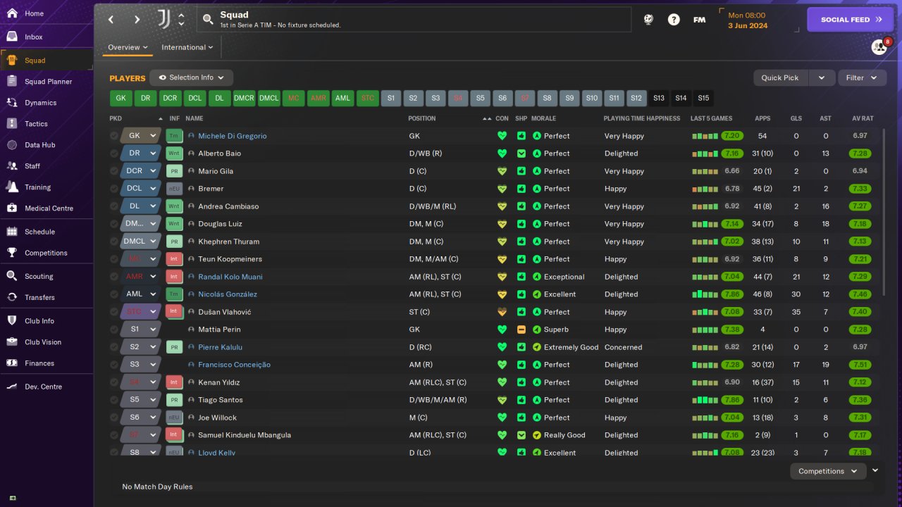Sort players by the AV RAT column
The image size is (902, 507).
point(863,118)
